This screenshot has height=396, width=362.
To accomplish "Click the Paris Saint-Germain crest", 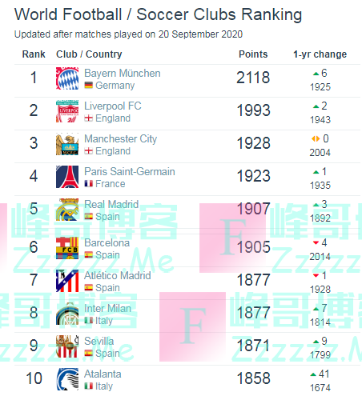I will (x=67, y=177).
